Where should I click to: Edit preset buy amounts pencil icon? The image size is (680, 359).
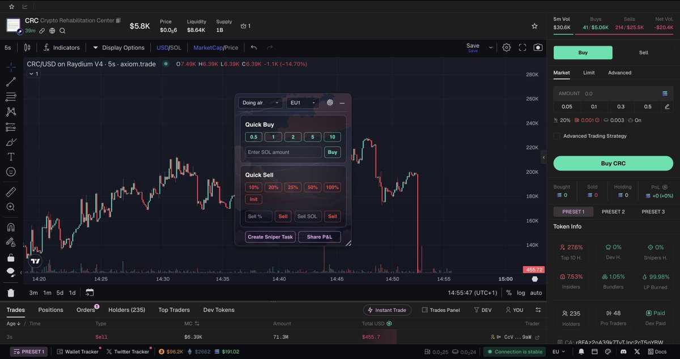click(x=667, y=106)
